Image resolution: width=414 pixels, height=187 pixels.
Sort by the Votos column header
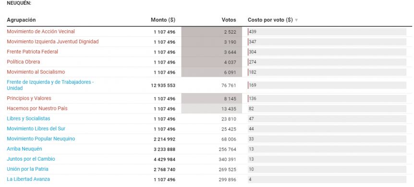point(229,20)
